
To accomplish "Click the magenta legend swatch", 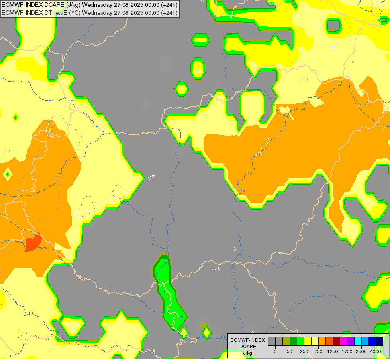I will pyautogui.click(x=343, y=341).
